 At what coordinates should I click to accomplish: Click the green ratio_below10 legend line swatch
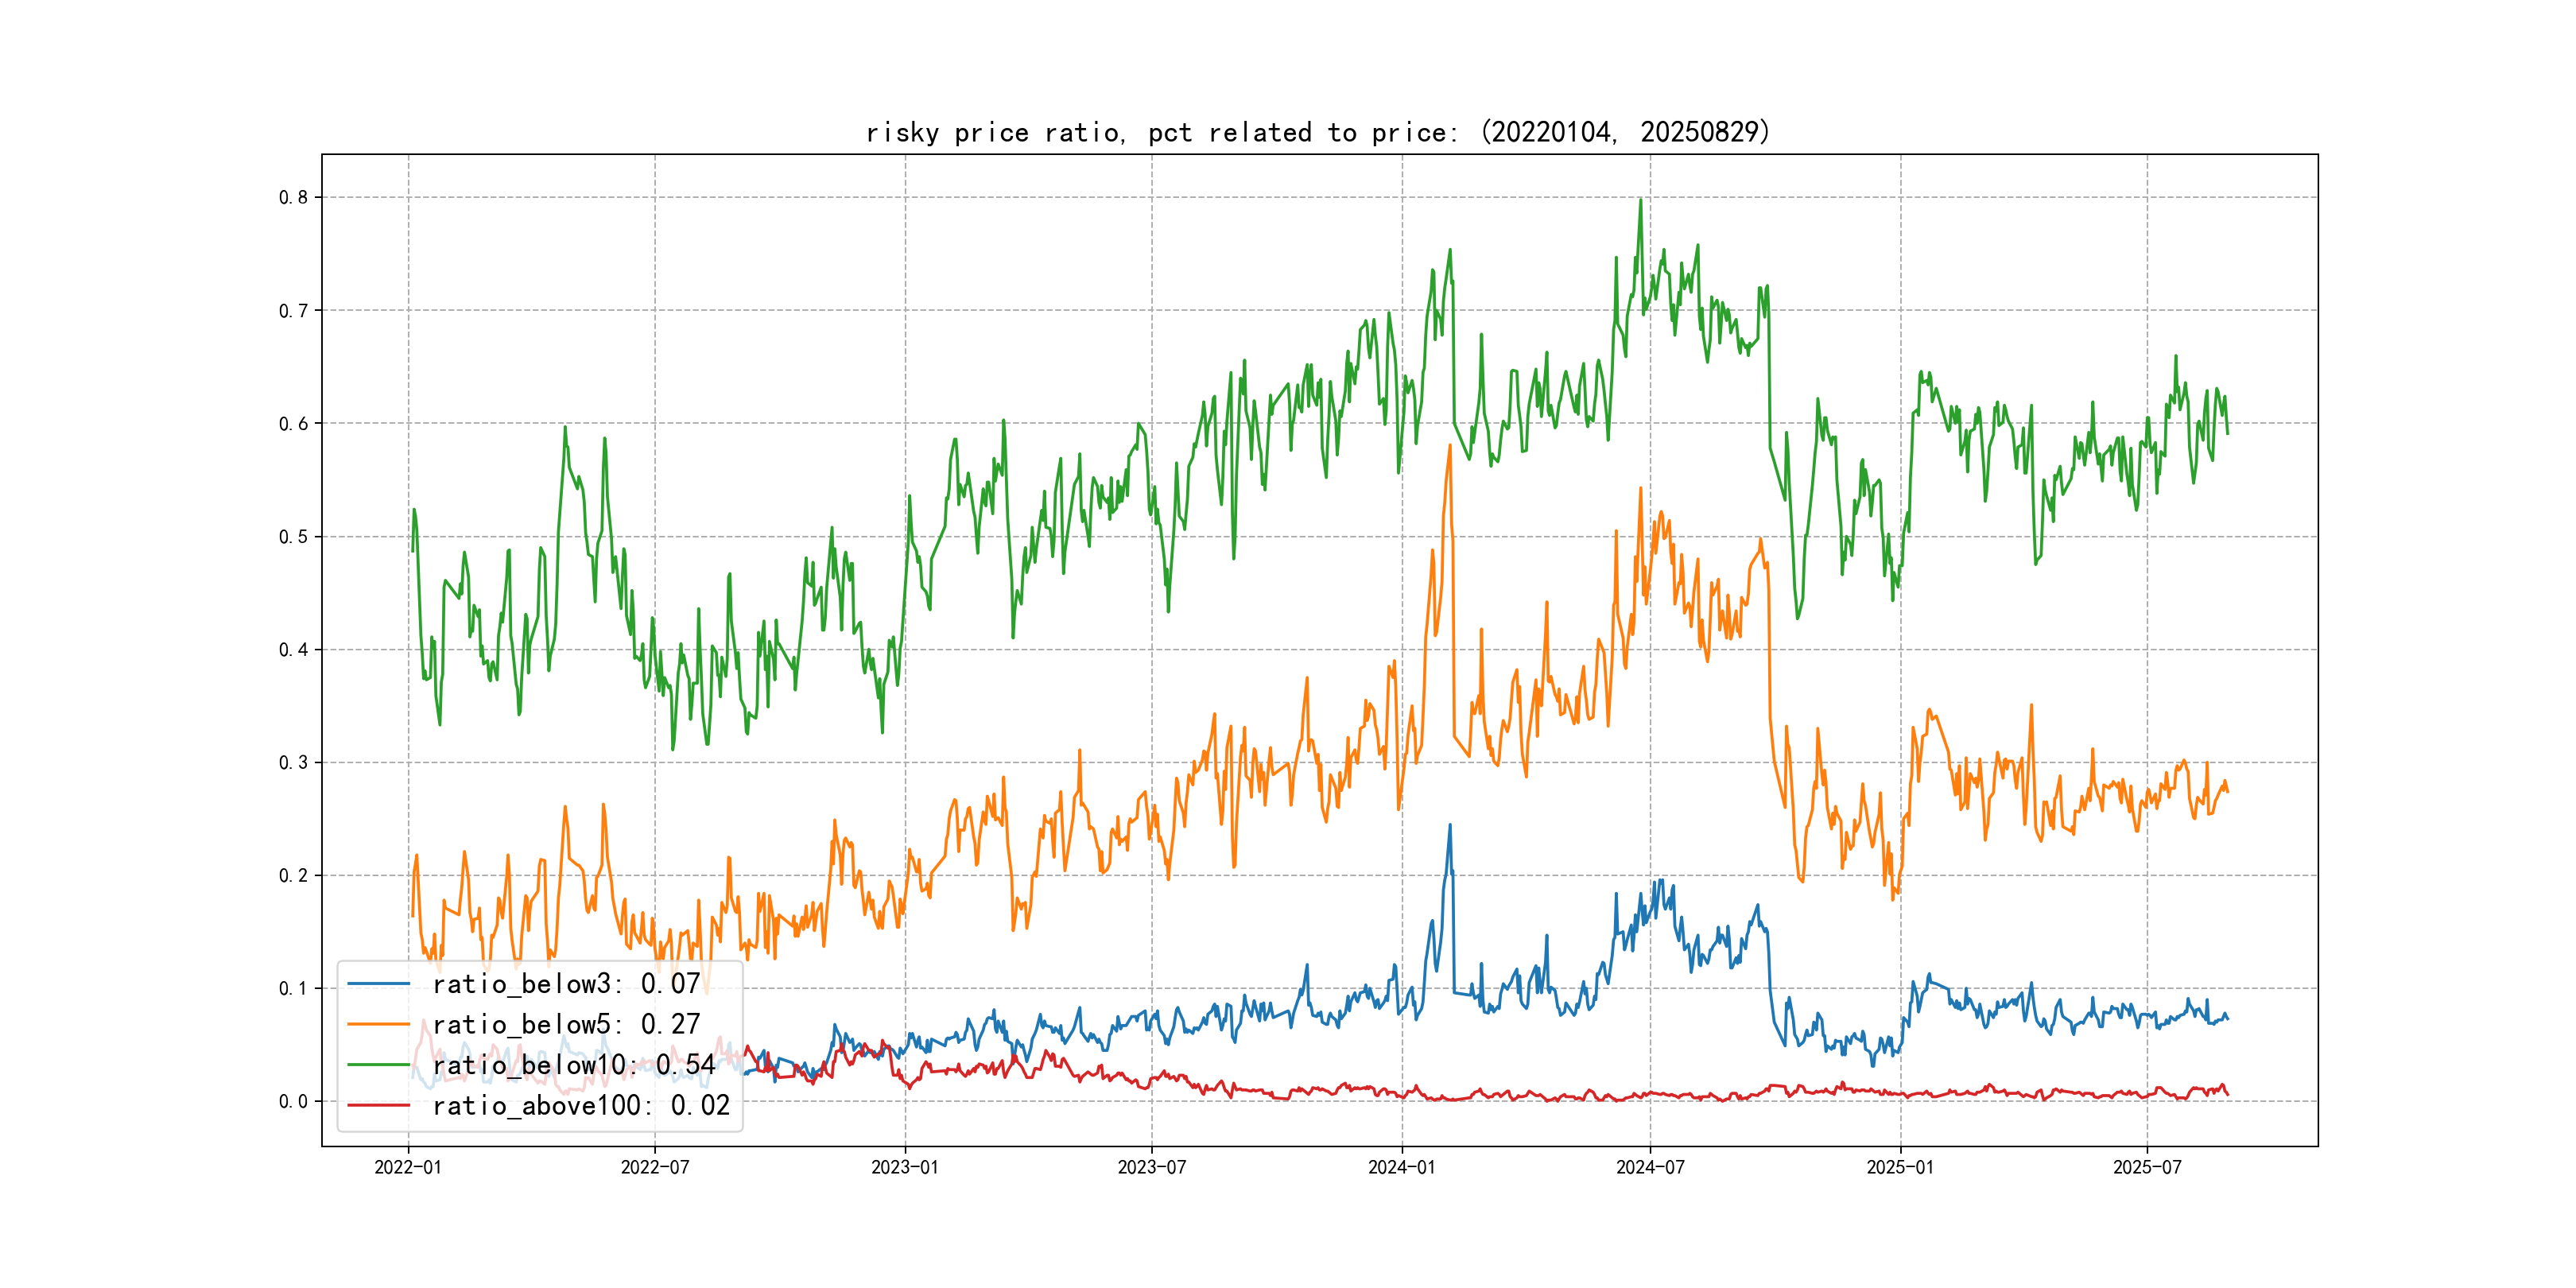tap(378, 1065)
